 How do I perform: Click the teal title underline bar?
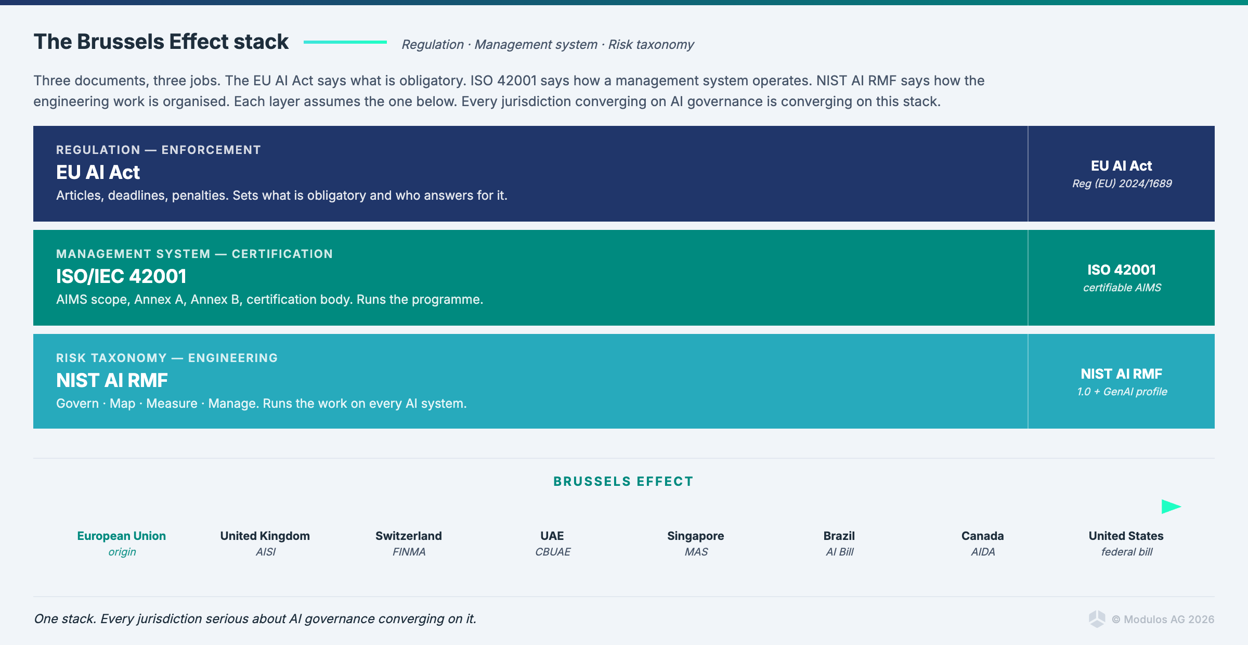tap(345, 42)
